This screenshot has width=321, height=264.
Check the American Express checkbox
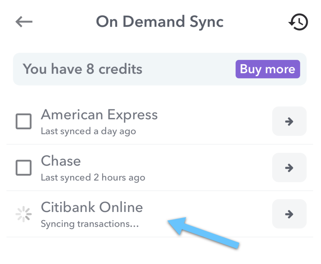pos(24,121)
